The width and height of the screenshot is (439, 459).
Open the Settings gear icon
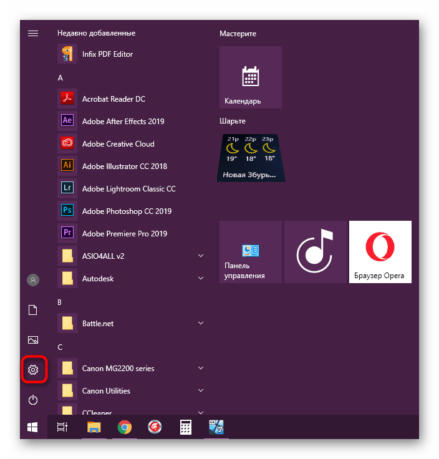[x=33, y=370]
